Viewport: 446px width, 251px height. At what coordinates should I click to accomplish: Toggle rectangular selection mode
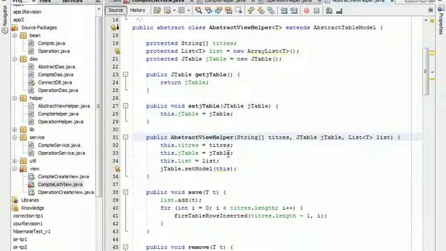point(238,10)
